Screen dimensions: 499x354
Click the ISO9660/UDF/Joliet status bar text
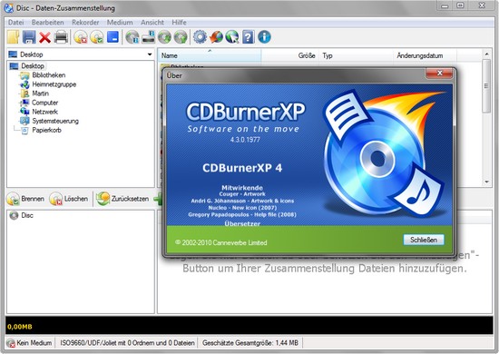[x=127, y=343]
